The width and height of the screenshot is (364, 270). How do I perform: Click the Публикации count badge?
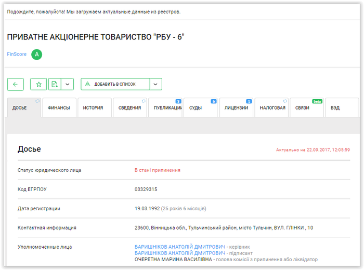coord(178,101)
